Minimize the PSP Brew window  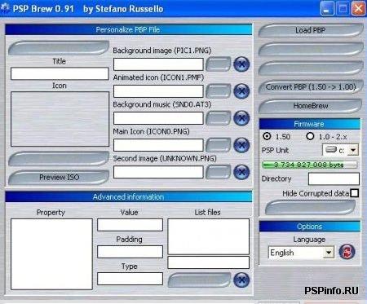pyautogui.click(x=327, y=8)
